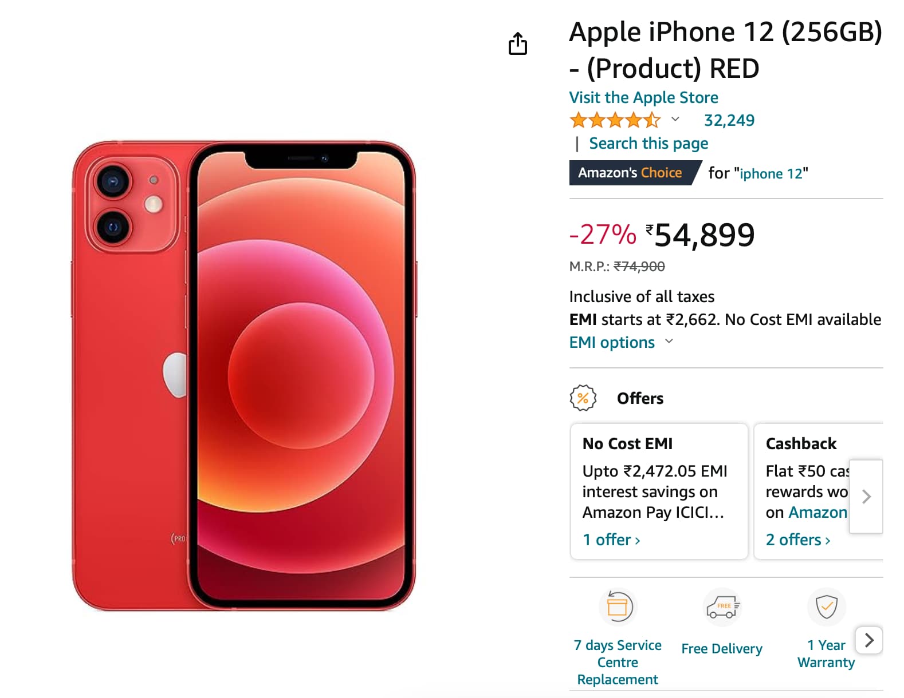Viewport: 904px width, 698px height.
Task: Open the 32,249 ratings link
Action: click(x=729, y=120)
